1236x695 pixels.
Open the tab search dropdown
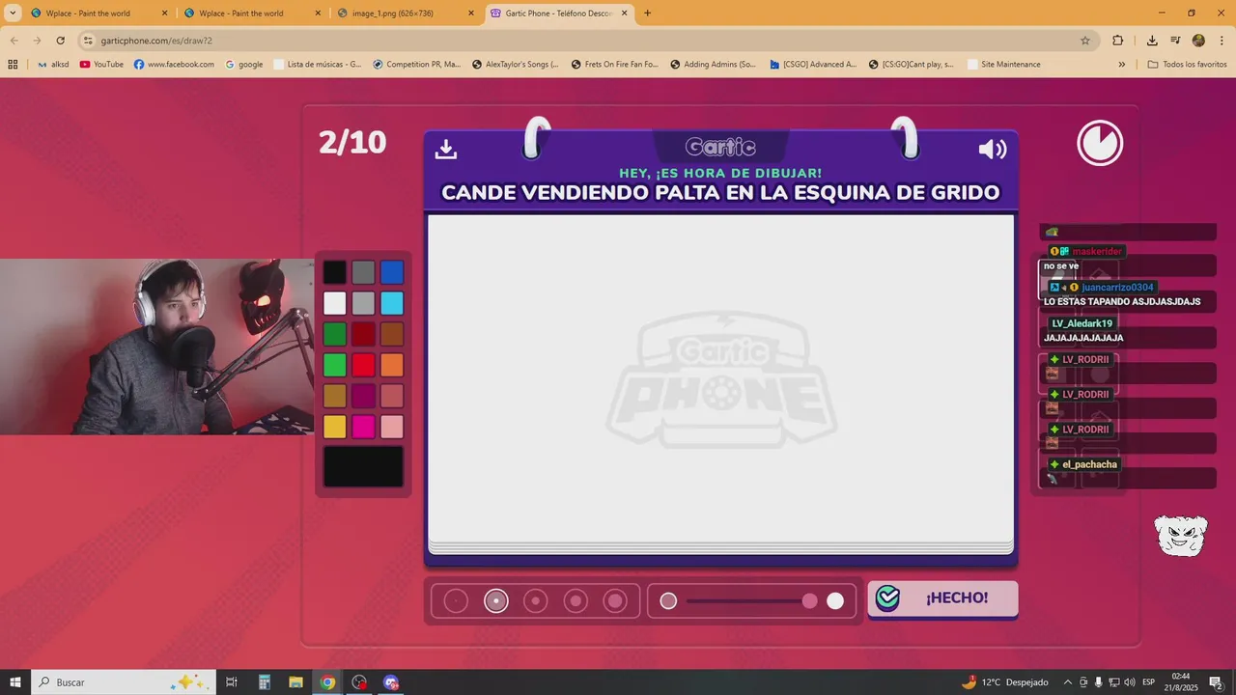pyautogui.click(x=13, y=14)
